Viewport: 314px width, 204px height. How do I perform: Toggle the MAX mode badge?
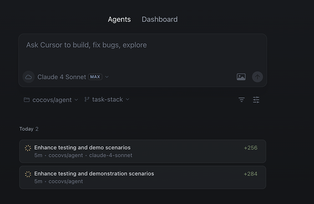coord(95,77)
